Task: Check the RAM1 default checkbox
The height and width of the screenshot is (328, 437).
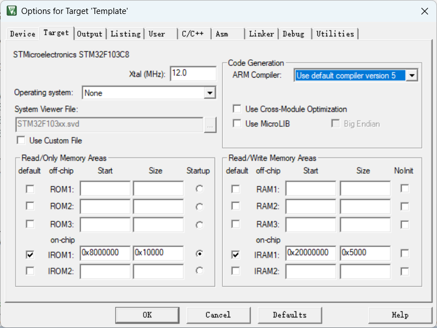Action: point(235,189)
